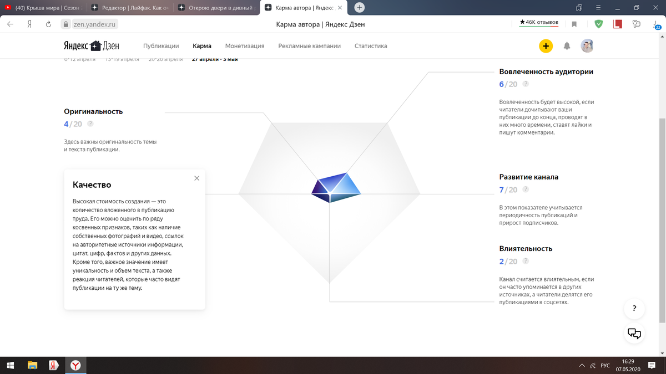This screenshot has height=374, width=666.
Task: Click the 6/20 engagement score
Action: click(508, 84)
